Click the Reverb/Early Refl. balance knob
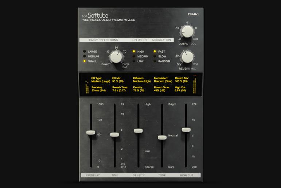This screenshot has height=188, width=281. point(116,57)
